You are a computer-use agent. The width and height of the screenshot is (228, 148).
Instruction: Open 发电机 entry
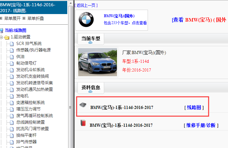[x=22, y=96]
